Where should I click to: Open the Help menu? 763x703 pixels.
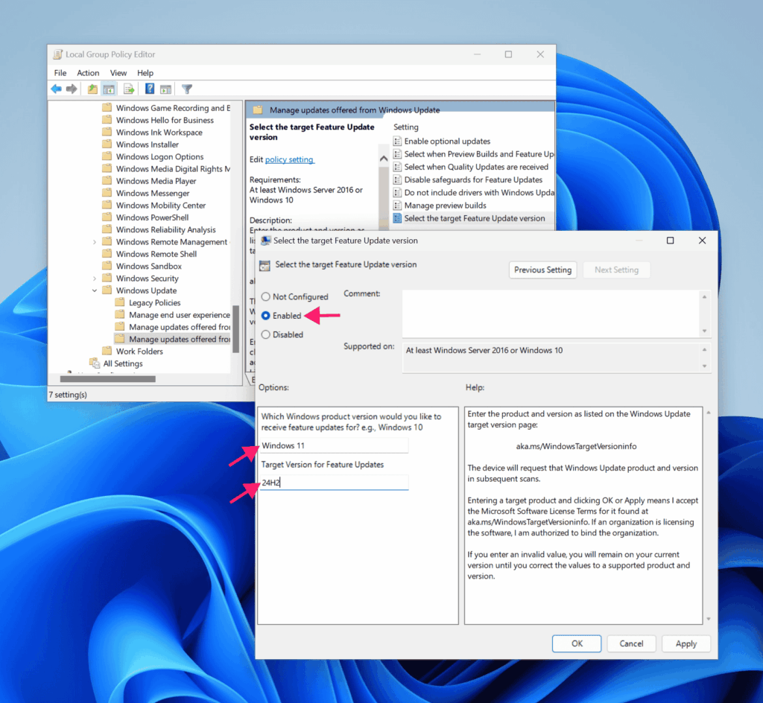145,73
